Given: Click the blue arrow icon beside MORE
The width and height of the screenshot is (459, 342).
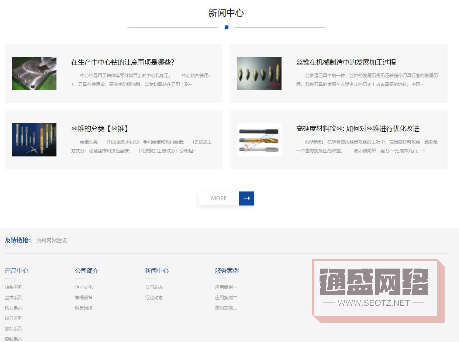Looking at the screenshot, I should point(246,198).
